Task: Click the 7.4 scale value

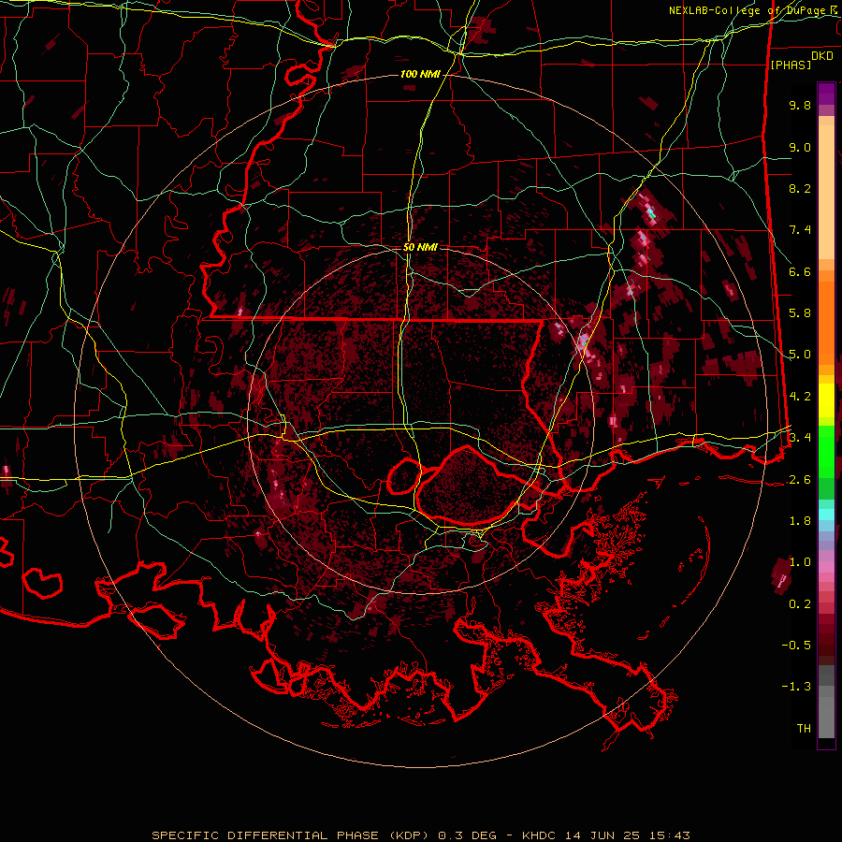Action: pos(800,230)
